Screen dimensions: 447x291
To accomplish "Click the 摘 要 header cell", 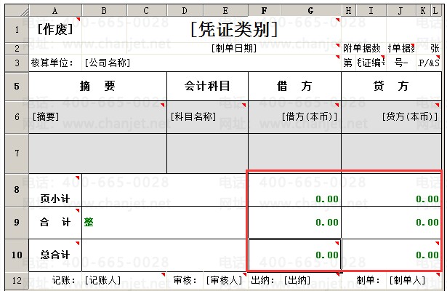I will pyautogui.click(x=98, y=86).
